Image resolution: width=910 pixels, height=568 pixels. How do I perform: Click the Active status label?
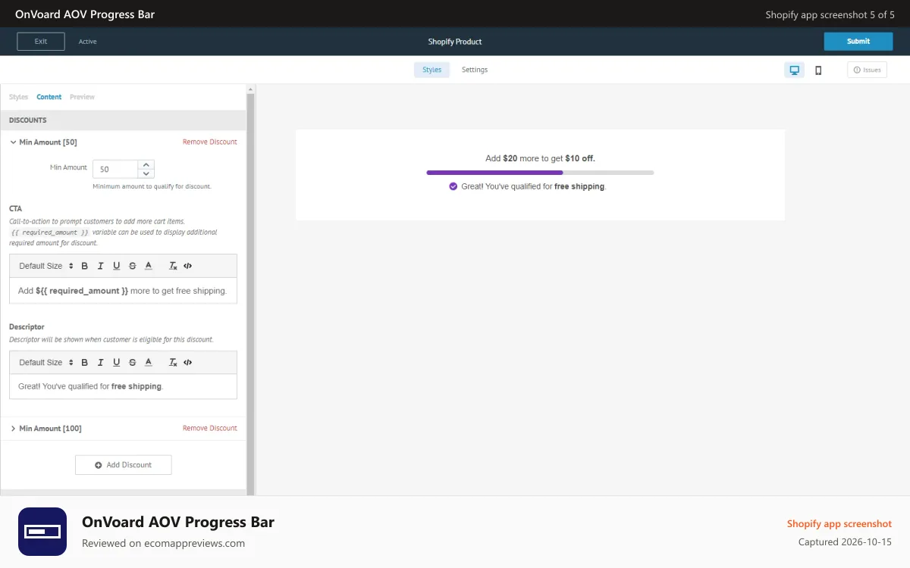coord(88,42)
